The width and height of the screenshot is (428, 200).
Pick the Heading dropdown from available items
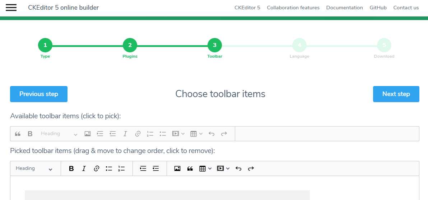click(x=59, y=134)
